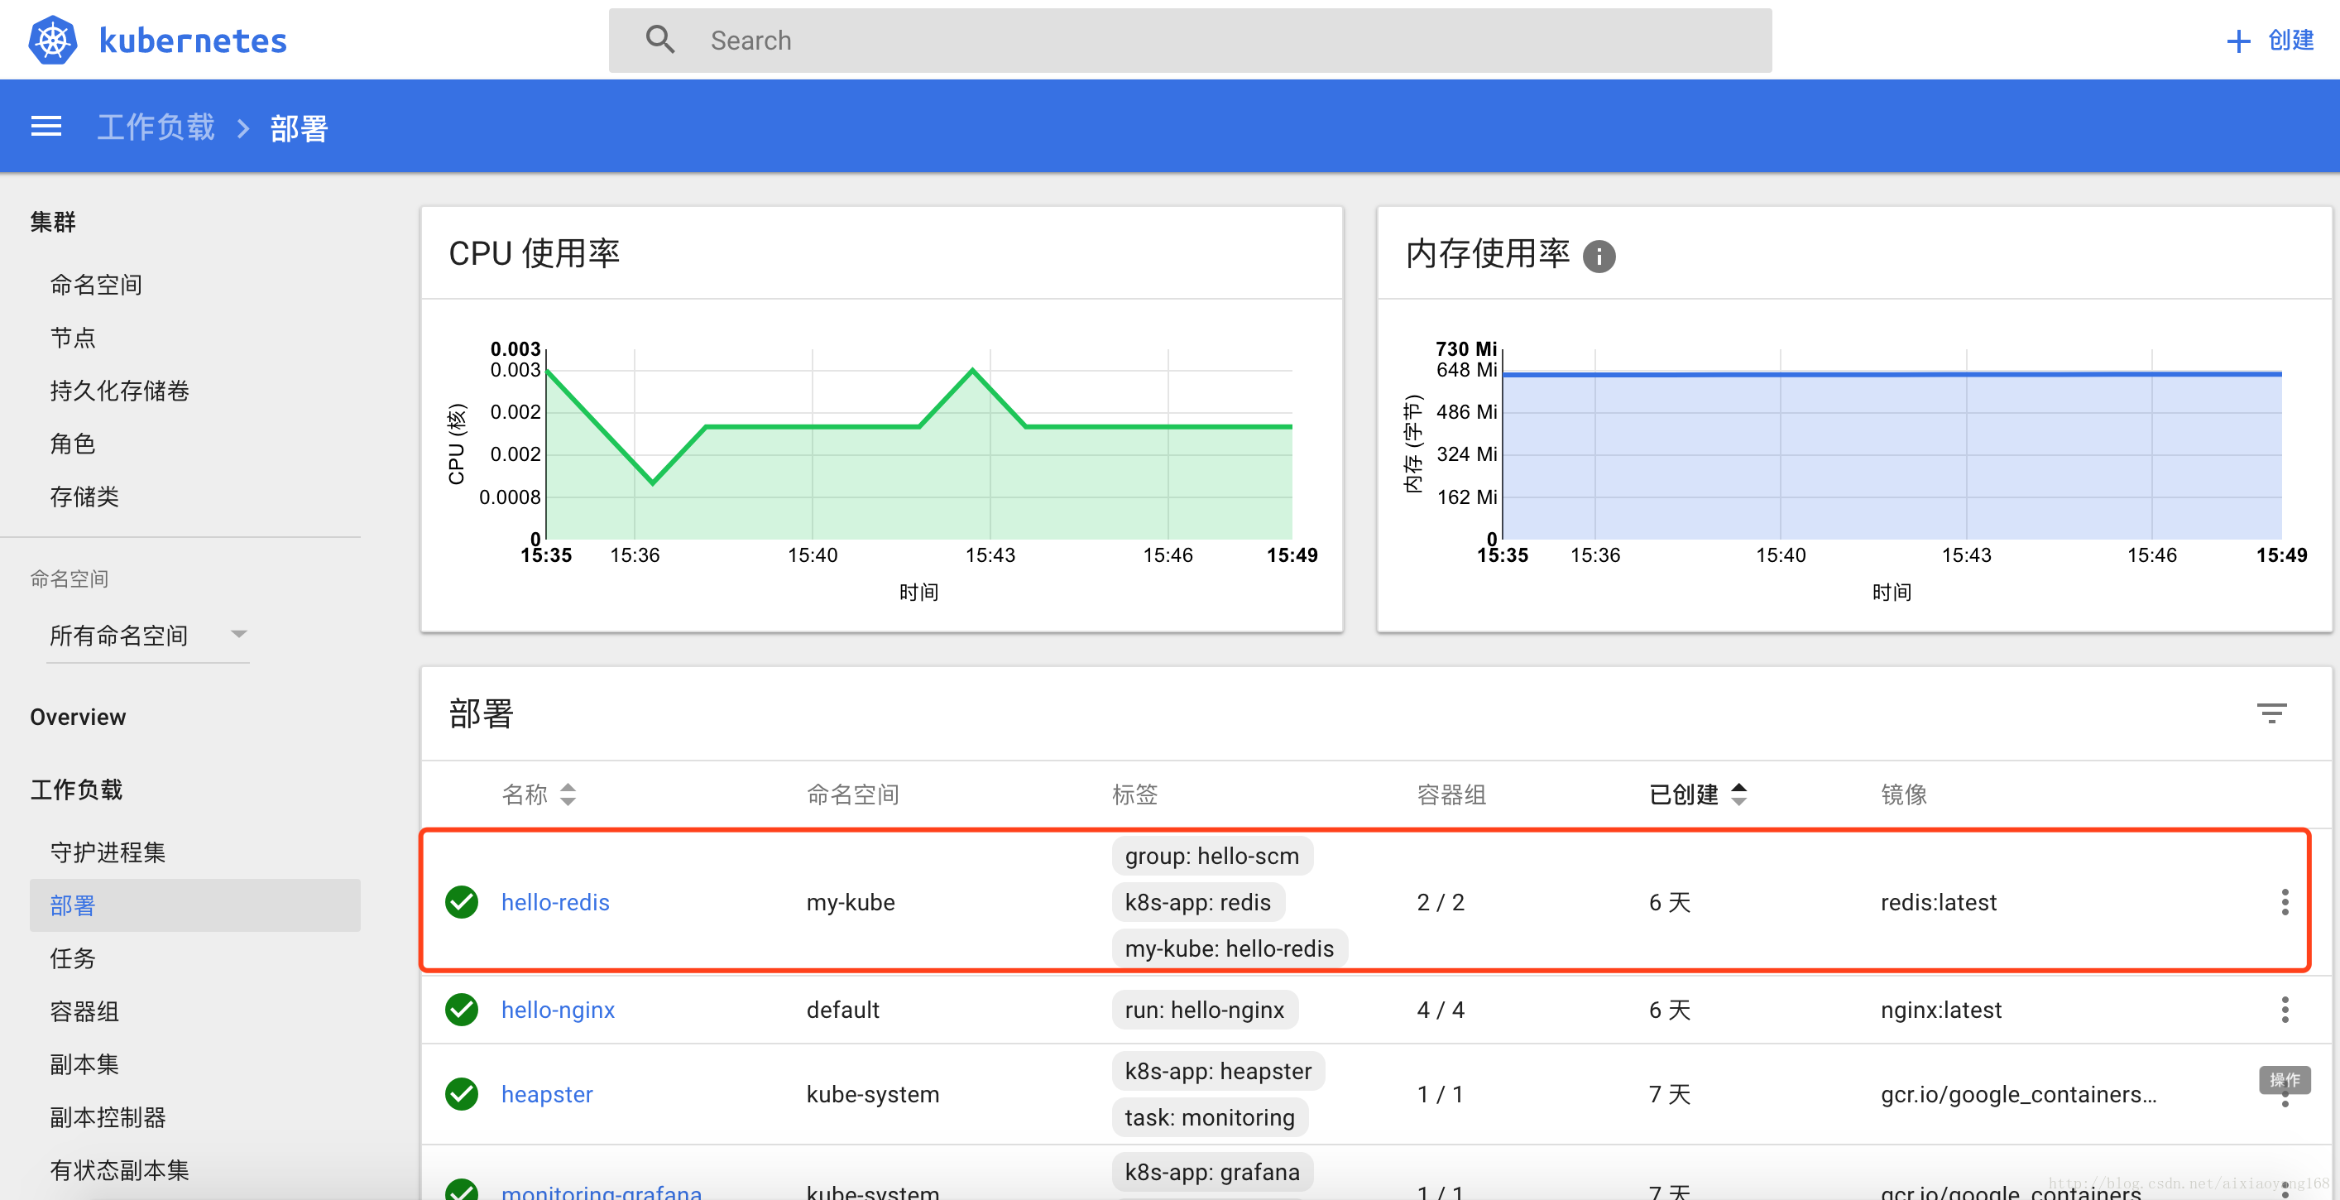The height and width of the screenshot is (1200, 2340).
Task: Click the Kubernetes wheel logo icon
Action: pyautogui.click(x=52, y=39)
